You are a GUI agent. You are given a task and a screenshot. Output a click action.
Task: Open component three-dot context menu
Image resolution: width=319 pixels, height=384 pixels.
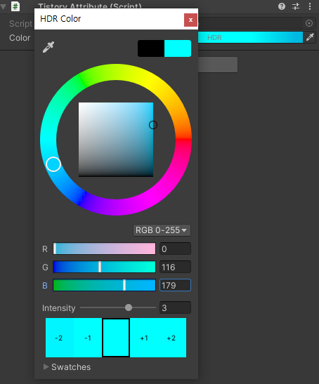coord(310,6)
